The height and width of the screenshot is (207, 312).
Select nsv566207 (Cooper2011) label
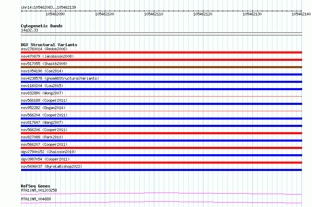[44, 144]
